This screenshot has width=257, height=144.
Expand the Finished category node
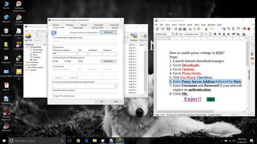click(26, 65)
